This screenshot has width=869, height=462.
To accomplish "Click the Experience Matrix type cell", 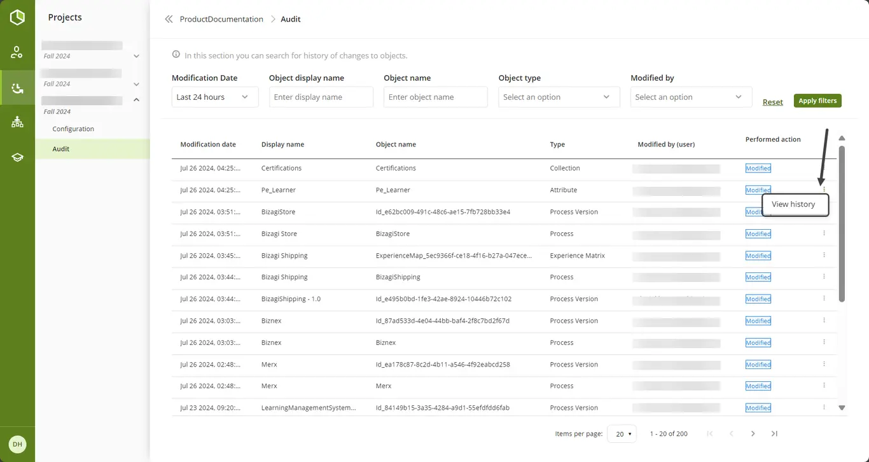I will [577, 255].
